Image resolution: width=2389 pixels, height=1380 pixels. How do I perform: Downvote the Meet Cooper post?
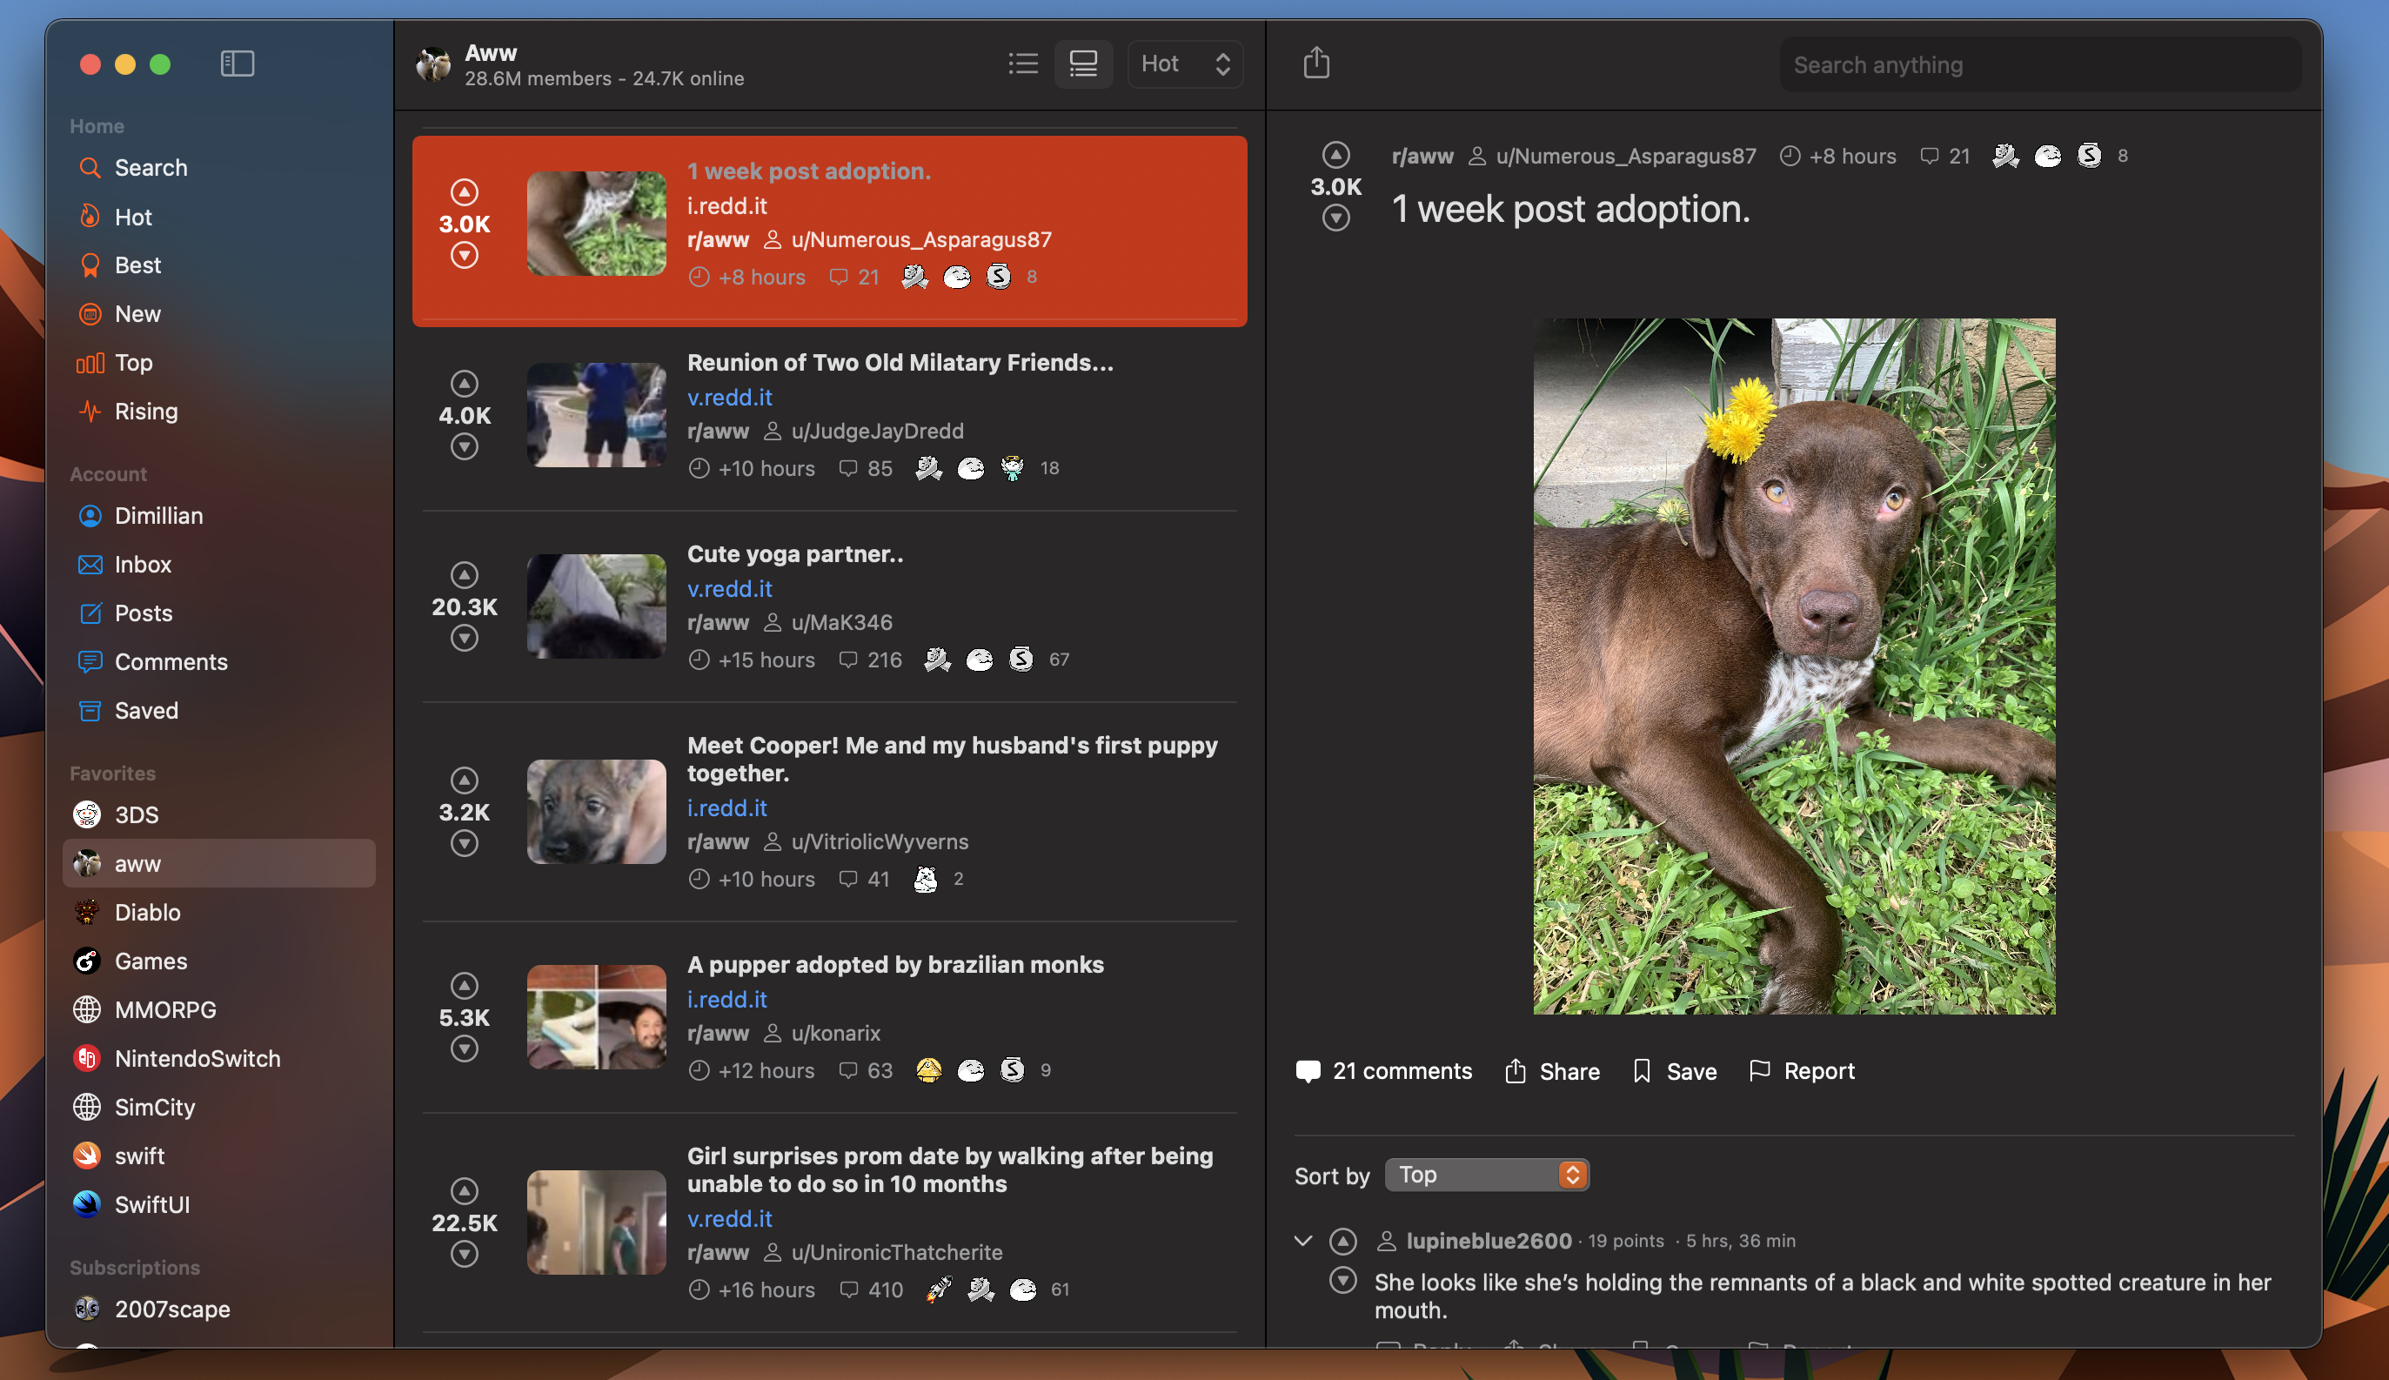pos(465,842)
